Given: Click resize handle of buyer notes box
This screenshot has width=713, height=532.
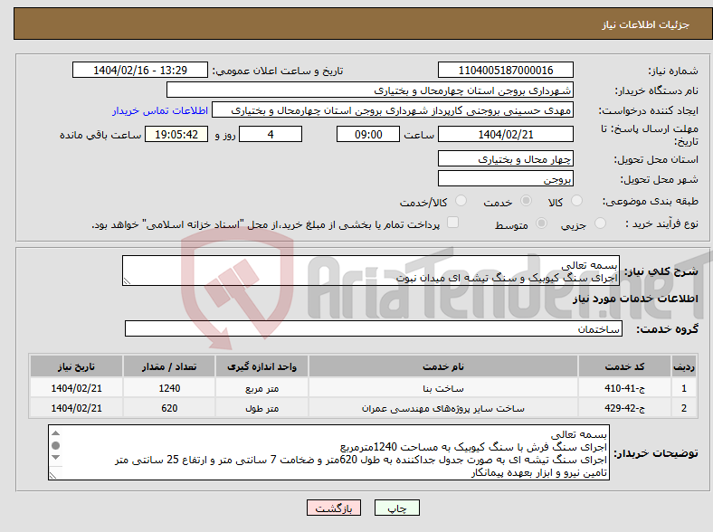Looking at the screenshot, I should [52, 475].
